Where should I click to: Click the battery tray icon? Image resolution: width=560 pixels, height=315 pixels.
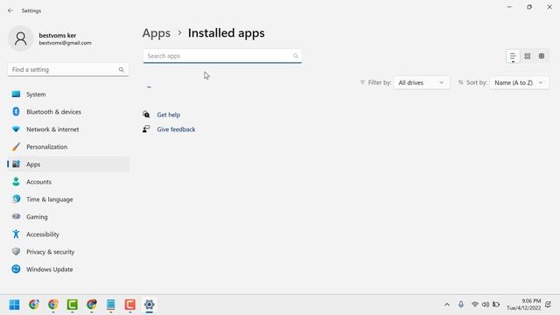point(496,304)
